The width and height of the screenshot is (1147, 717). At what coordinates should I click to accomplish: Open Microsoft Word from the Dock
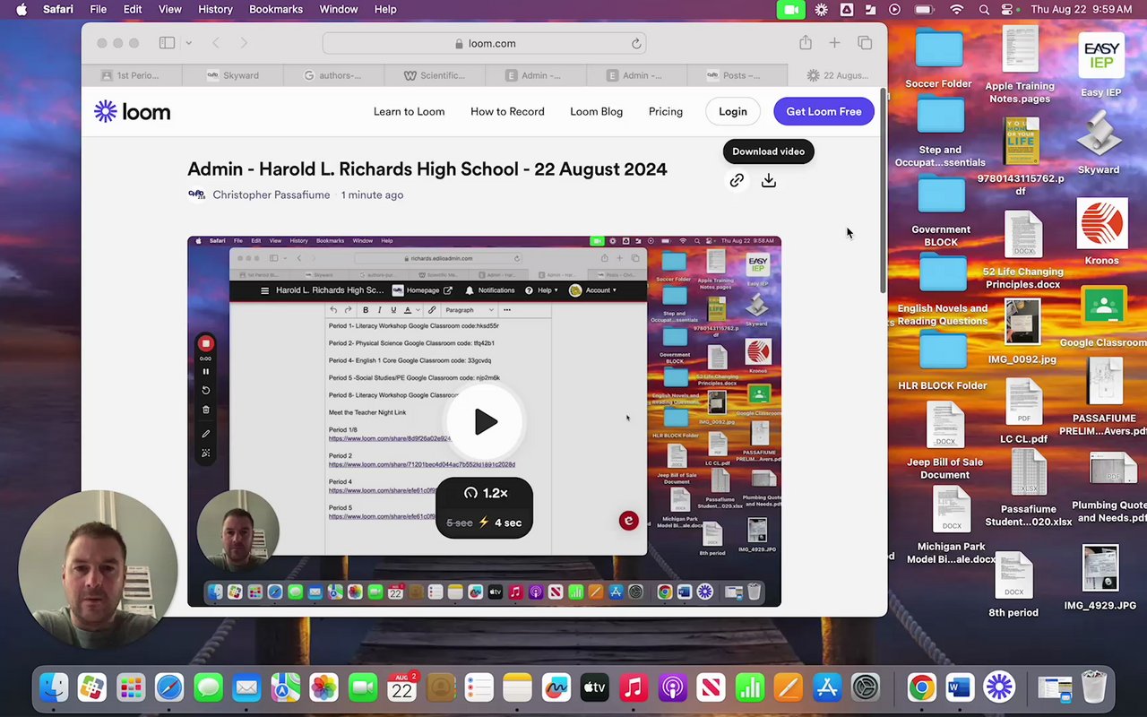[960, 688]
